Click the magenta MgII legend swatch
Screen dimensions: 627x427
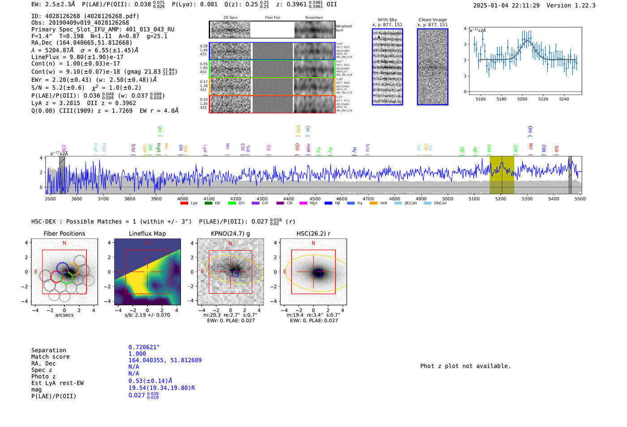303,203
